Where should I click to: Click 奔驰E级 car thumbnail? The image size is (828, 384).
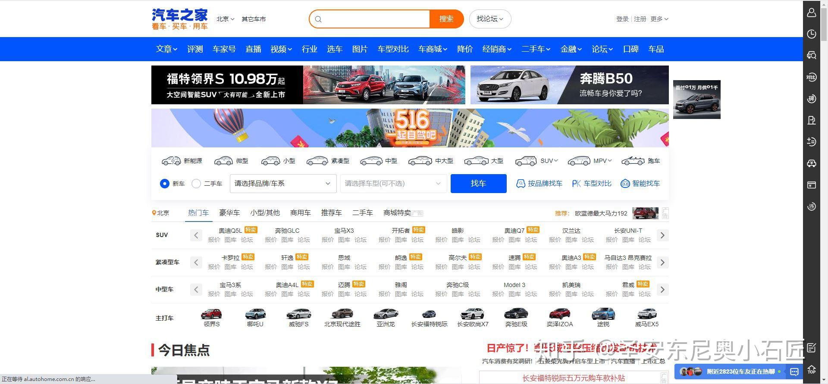[x=516, y=314]
